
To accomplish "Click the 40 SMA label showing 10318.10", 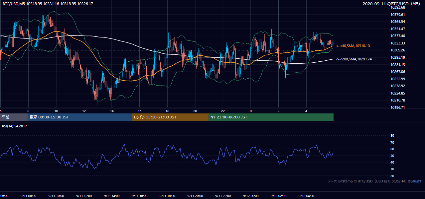I will [x=353, y=46].
